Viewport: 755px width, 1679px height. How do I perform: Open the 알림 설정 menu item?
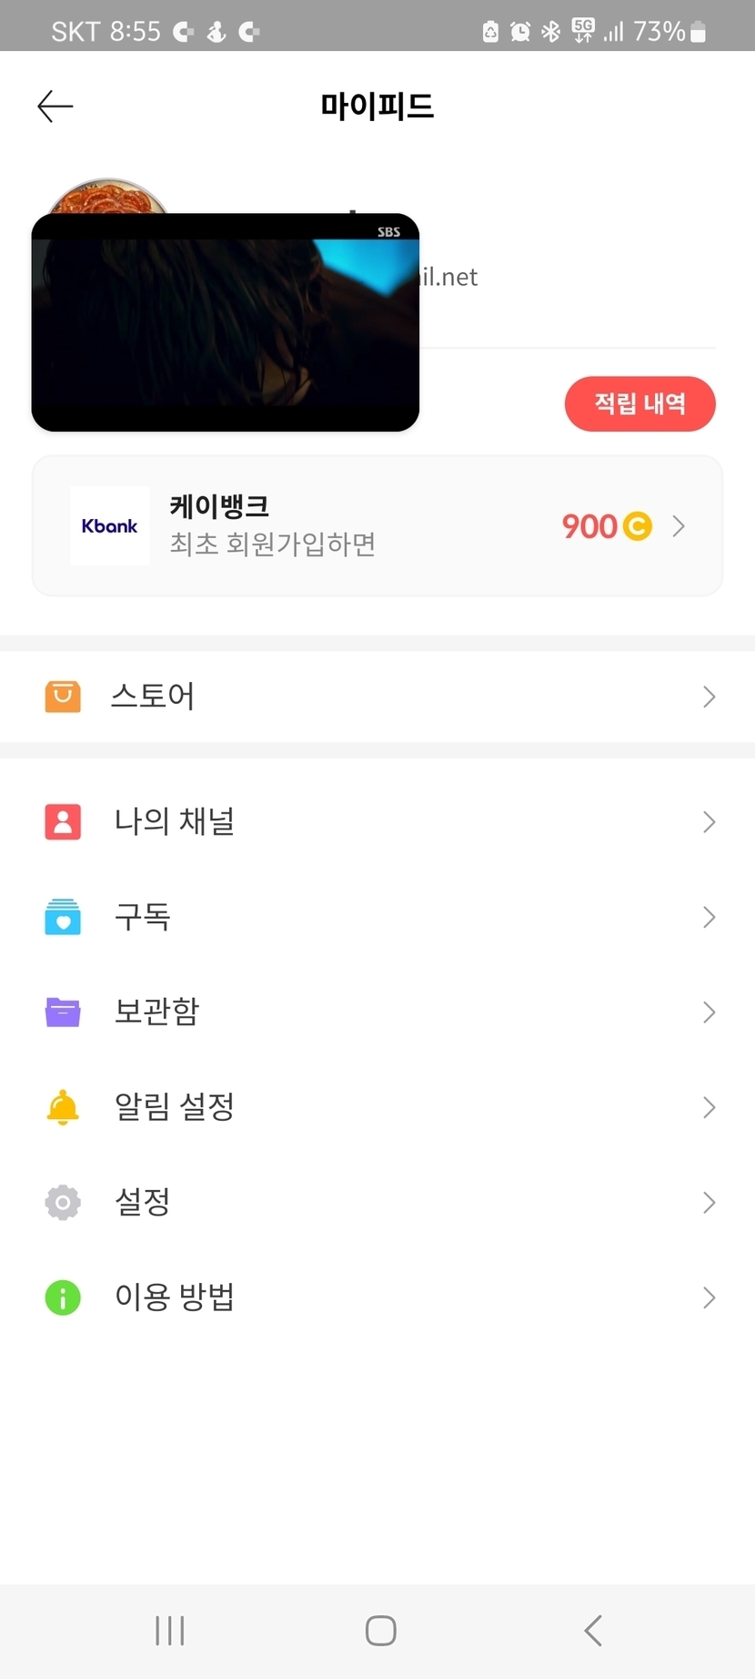(x=175, y=1107)
